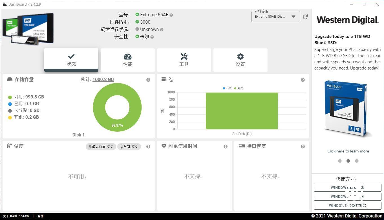The width and height of the screenshot is (384, 220).
Task: Switch to the 状态 status tab
Action: click(71, 60)
